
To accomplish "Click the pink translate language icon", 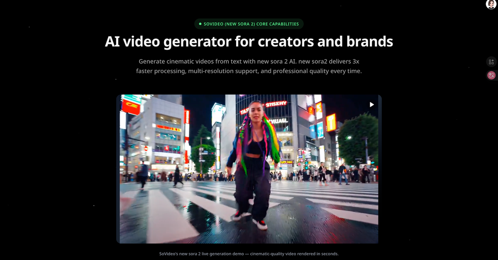I will 491,75.
